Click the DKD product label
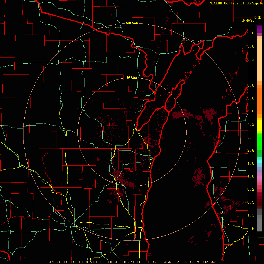 [258, 18]
